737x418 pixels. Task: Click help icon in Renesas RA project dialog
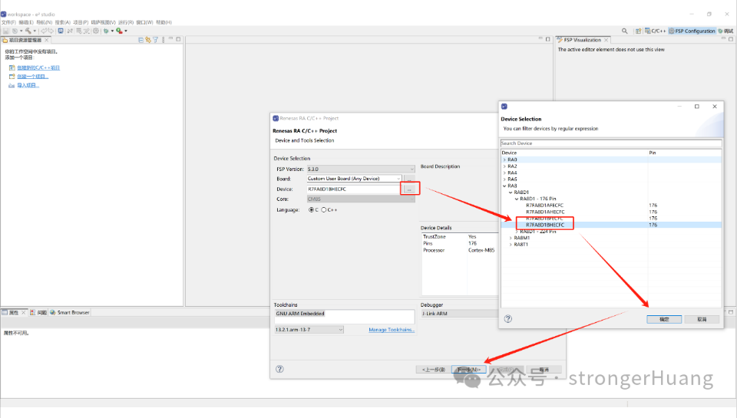[279, 369]
